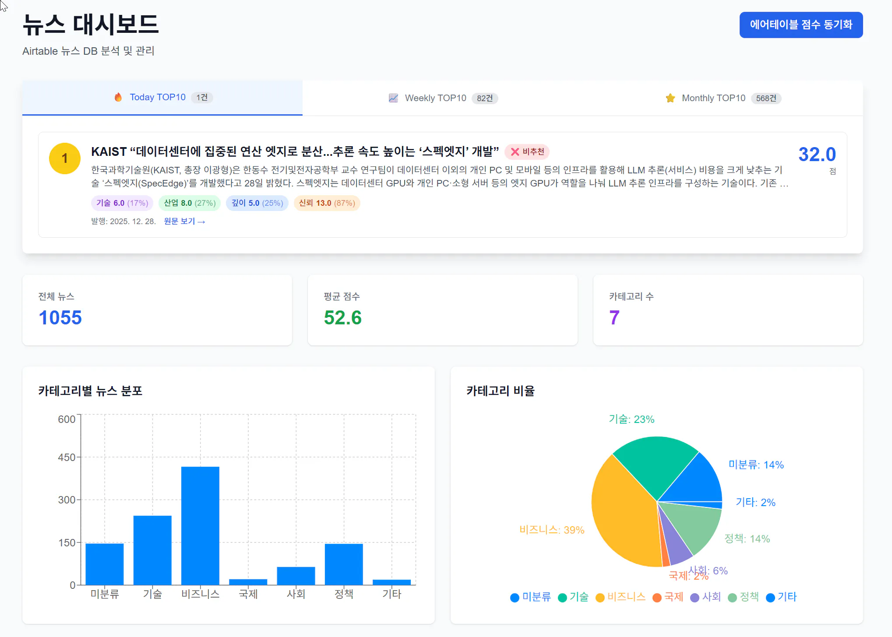Click the 사회 bar in bar chart
The height and width of the screenshot is (637, 892).
click(296, 576)
